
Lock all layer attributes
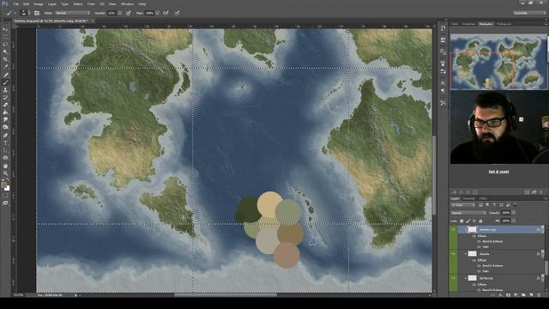(x=480, y=221)
